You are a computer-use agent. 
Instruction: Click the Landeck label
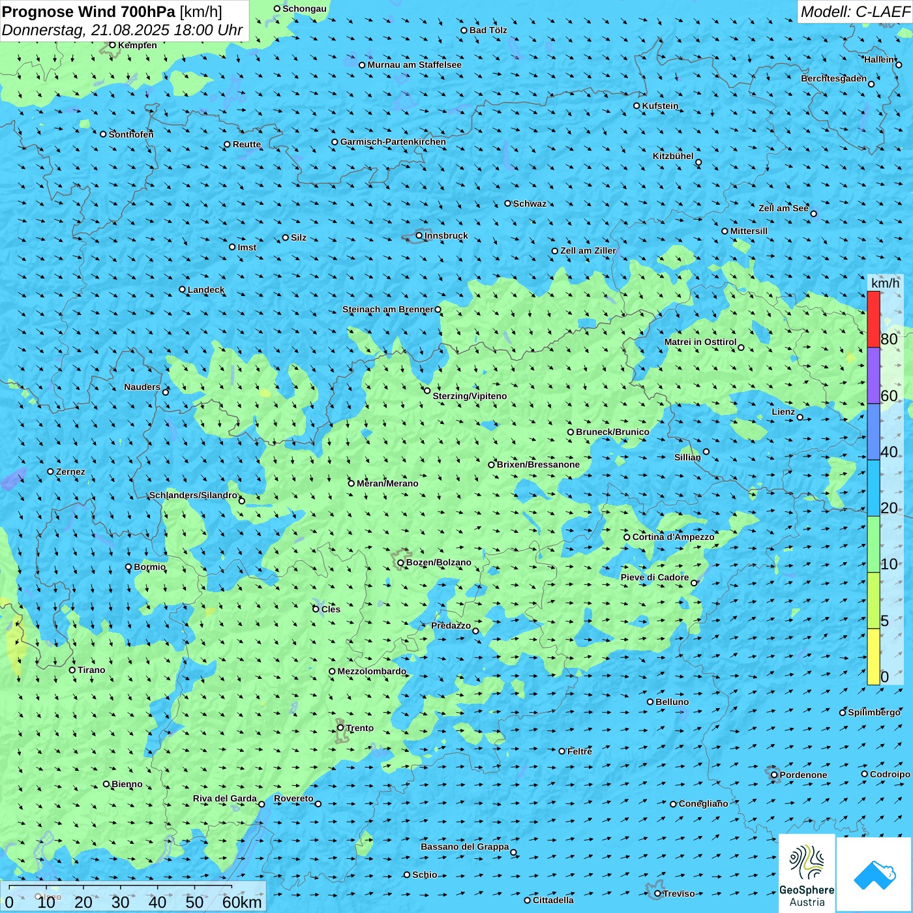click(206, 290)
